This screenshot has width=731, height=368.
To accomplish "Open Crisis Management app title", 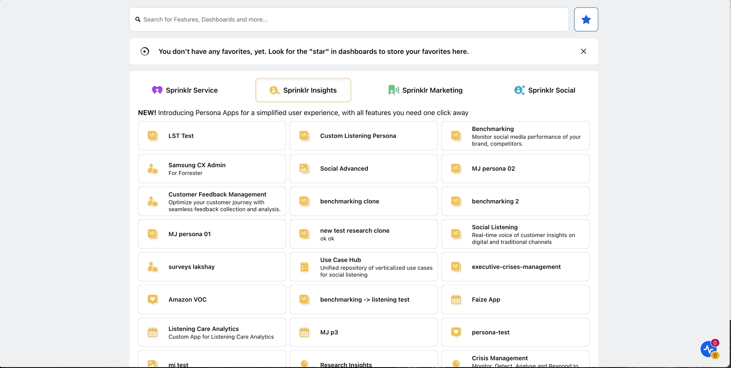I will [x=500, y=358].
